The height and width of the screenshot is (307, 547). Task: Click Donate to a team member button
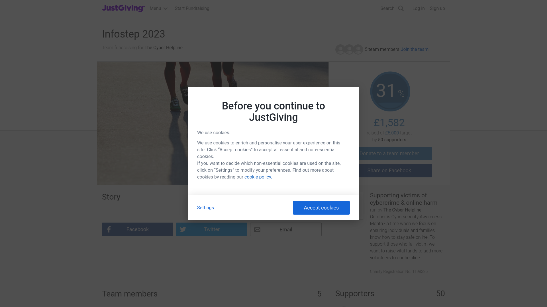(x=389, y=153)
